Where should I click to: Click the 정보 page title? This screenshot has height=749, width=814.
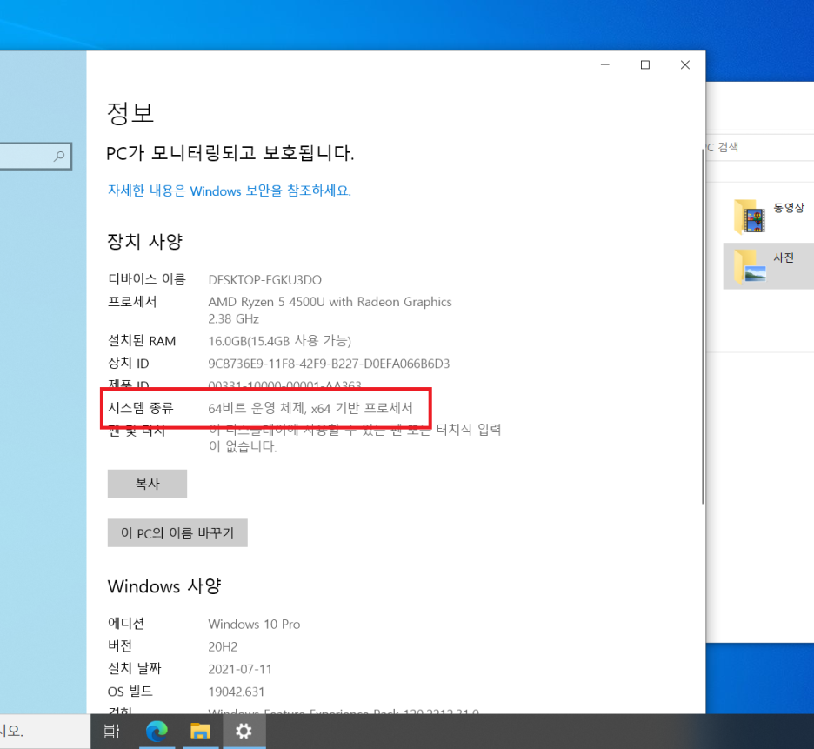[130, 113]
